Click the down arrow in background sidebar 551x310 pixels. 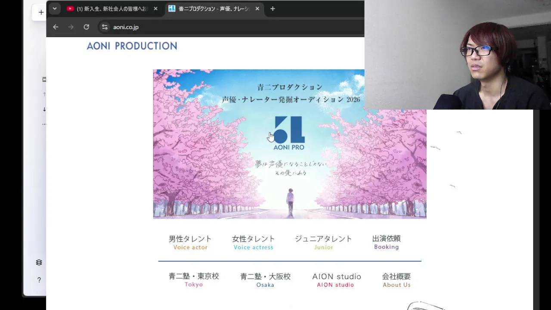44,109
